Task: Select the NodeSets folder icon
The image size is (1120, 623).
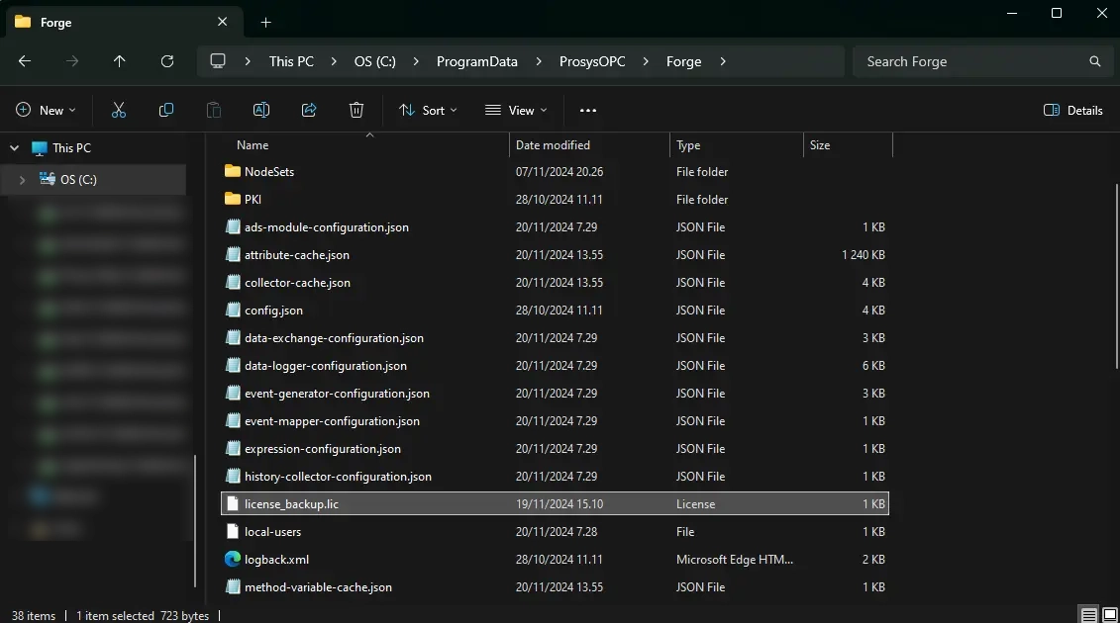Action: point(232,171)
